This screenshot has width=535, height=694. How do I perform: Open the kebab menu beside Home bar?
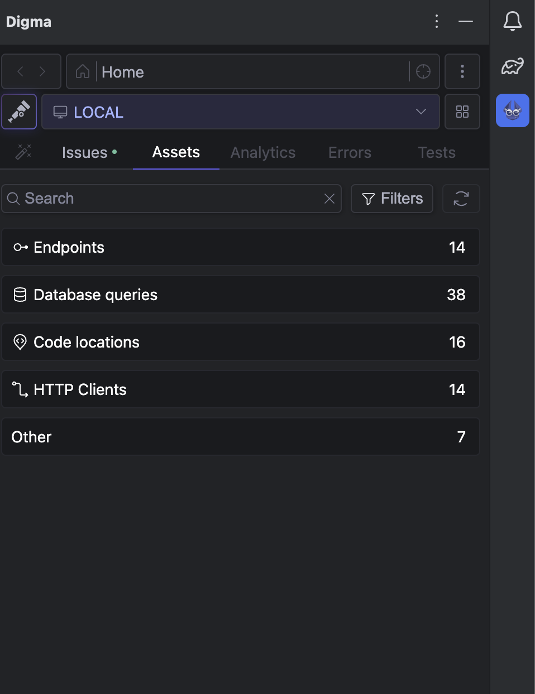pyautogui.click(x=462, y=71)
